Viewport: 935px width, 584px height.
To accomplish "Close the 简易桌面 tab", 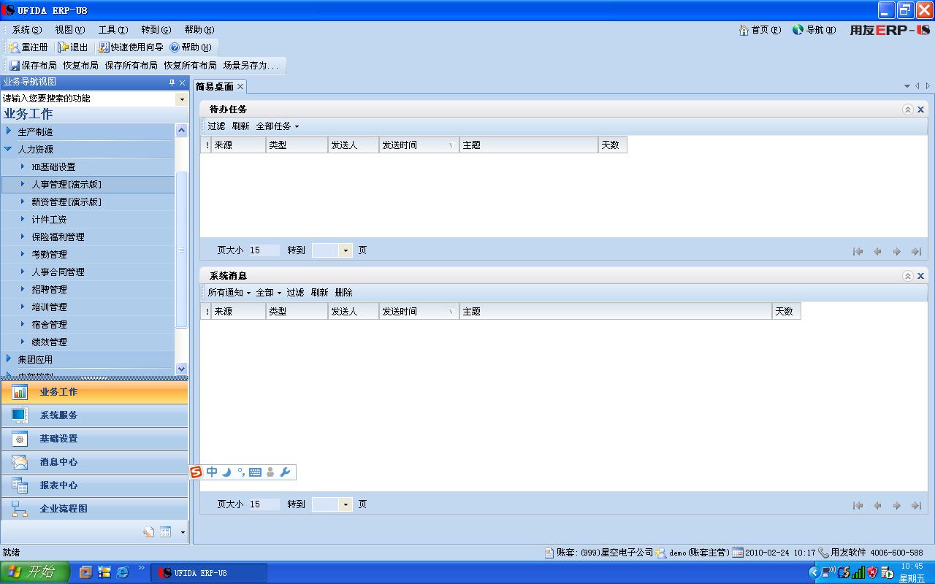I will click(240, 87).
